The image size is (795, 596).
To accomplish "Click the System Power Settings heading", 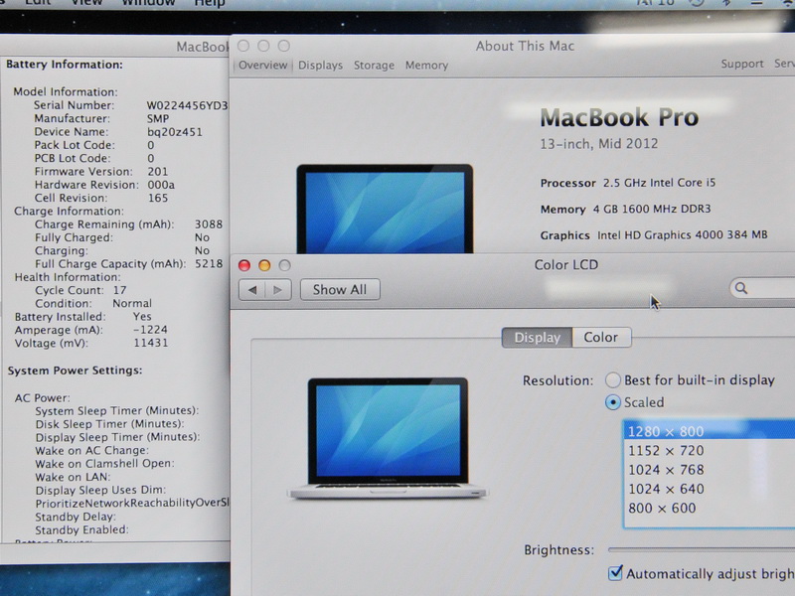I will [75, 371].
